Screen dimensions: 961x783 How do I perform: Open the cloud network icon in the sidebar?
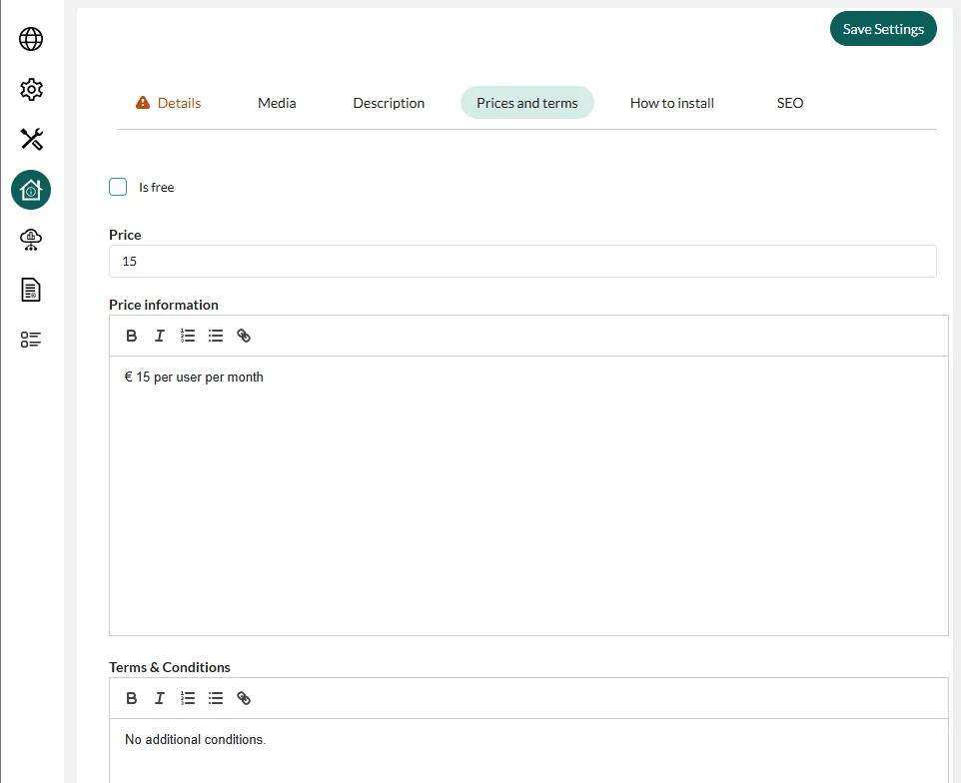(x=31, y=239)
